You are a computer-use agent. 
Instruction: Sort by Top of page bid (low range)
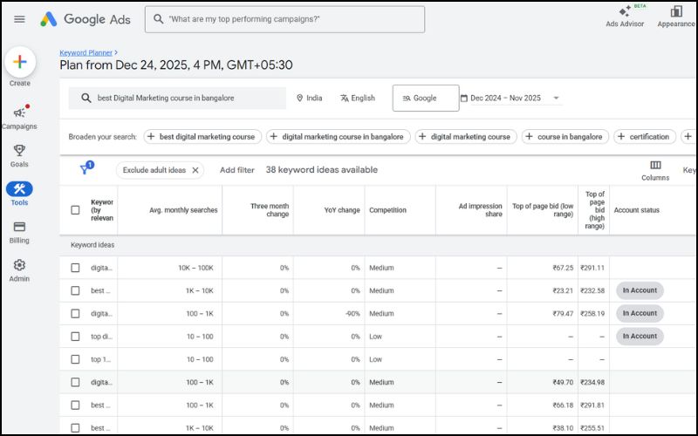(543, 210)
